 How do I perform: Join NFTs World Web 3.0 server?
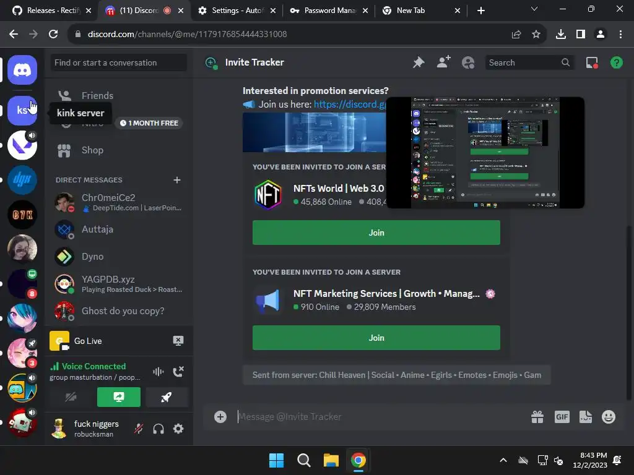[376, 233]
